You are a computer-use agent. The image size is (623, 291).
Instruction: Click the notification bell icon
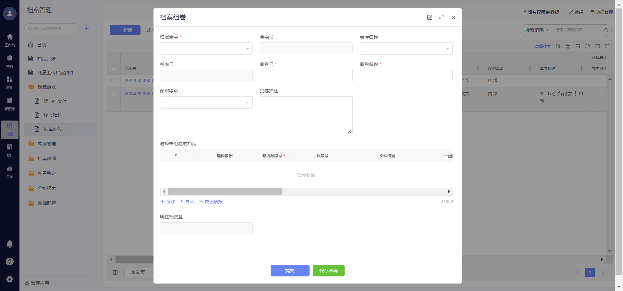click(x=10, y=244)
